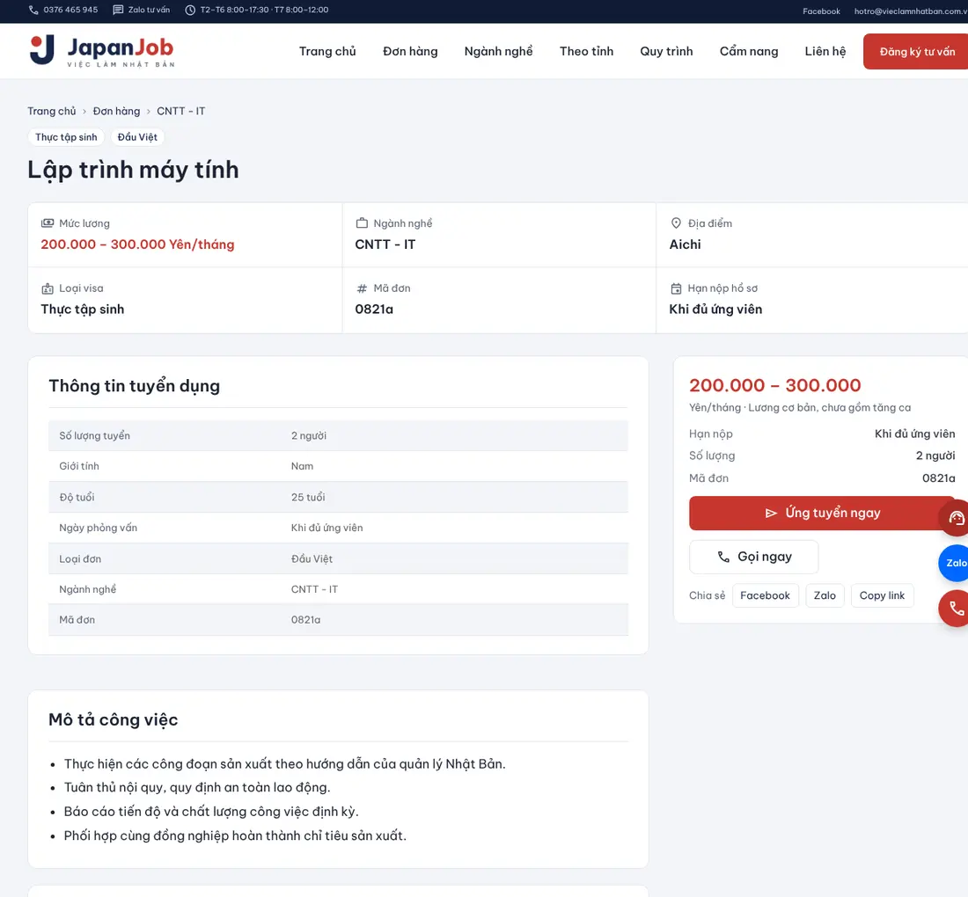Screen dimensions: 968x897
Task: Click the Mô tả công việc heading
Action: (x=113, y=719)
